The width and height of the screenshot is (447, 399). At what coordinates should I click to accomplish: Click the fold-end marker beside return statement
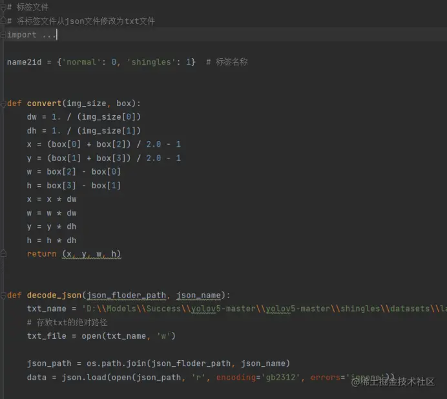3,253
